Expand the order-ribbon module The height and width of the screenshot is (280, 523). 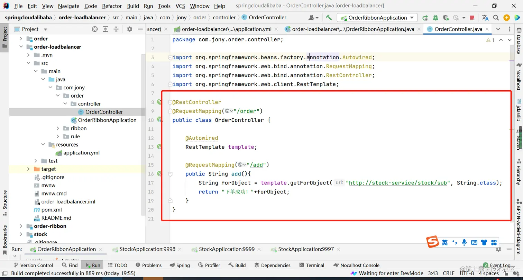click(x=21, y=226)
